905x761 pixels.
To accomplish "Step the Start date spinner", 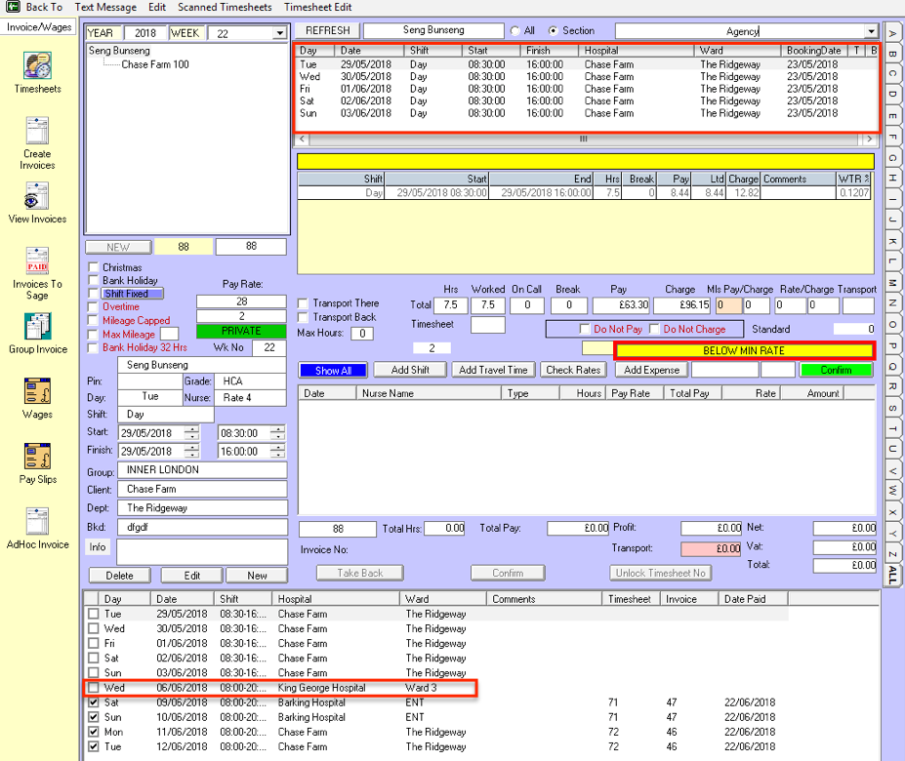I will [x=191, y=432].
